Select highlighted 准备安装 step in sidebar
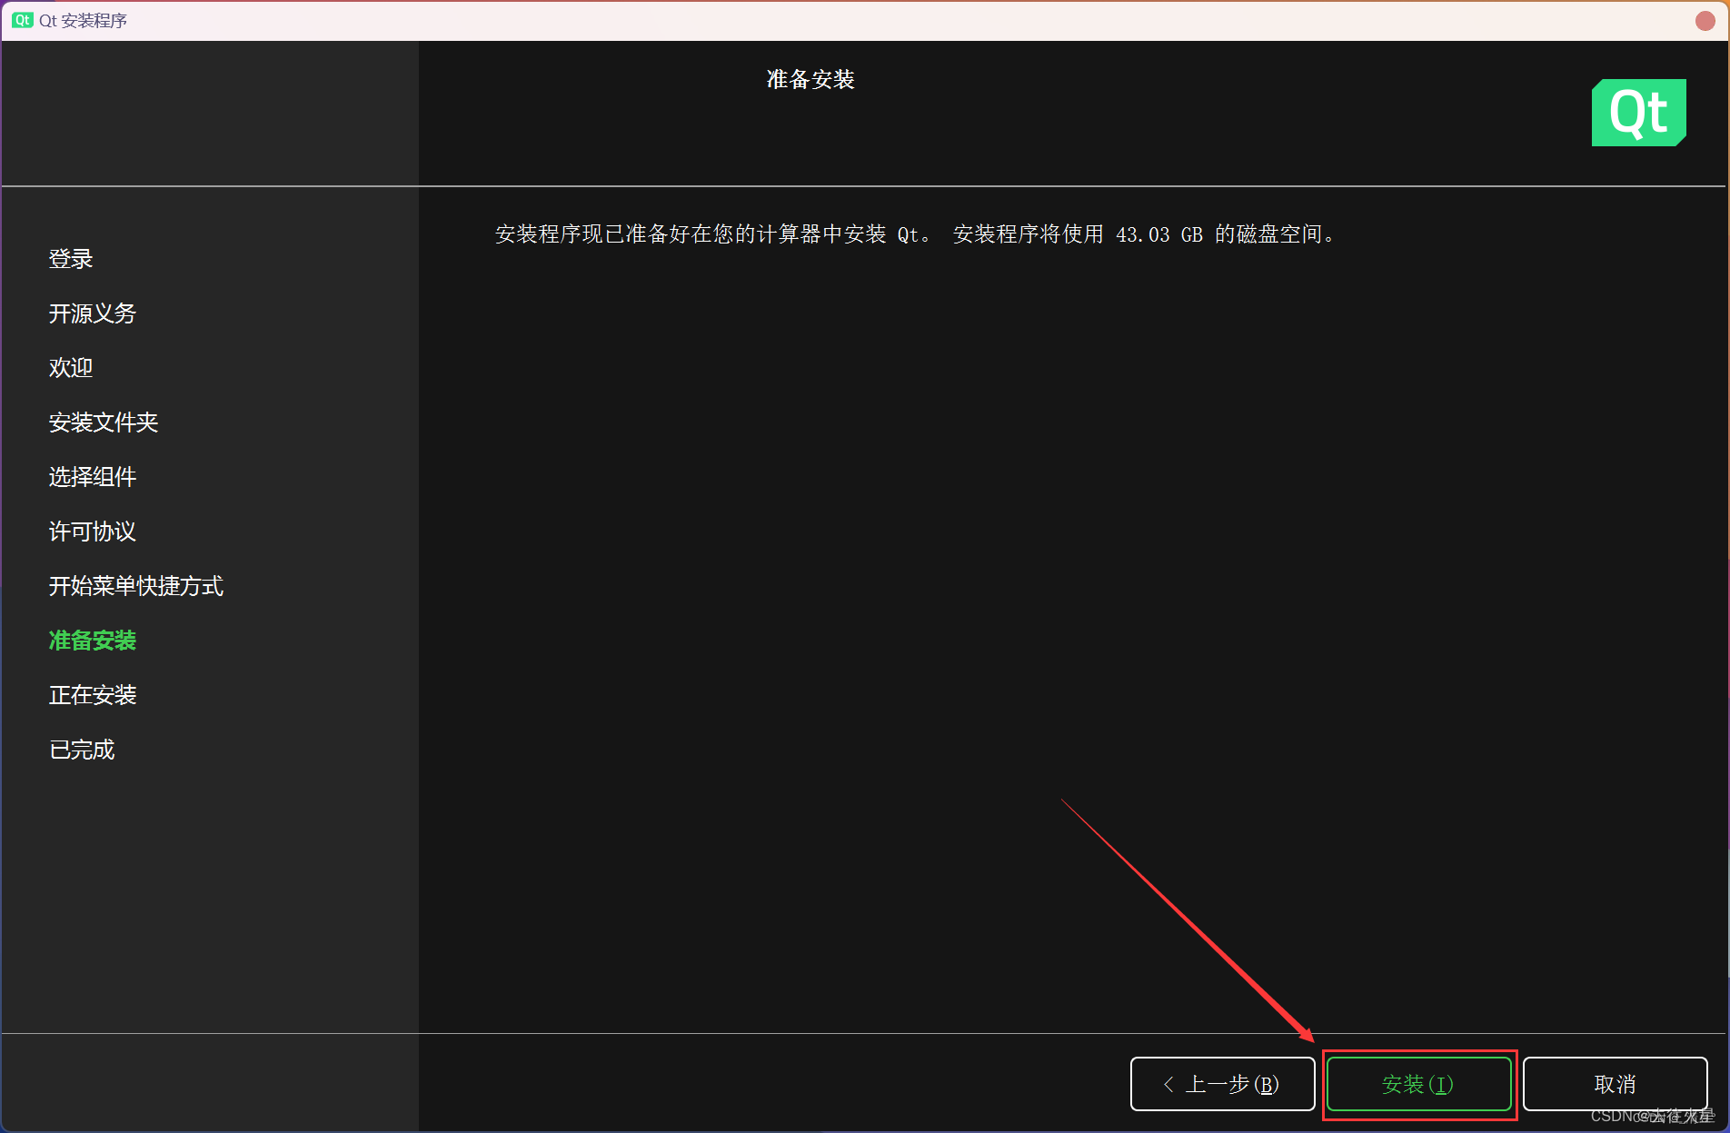1730x1133 pixels. (x=93, y=641)
